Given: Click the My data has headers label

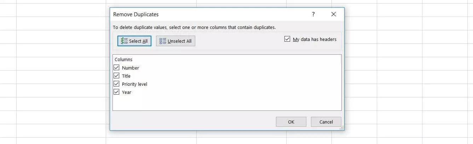Looking at the screenshot, I should pos(315,39).
